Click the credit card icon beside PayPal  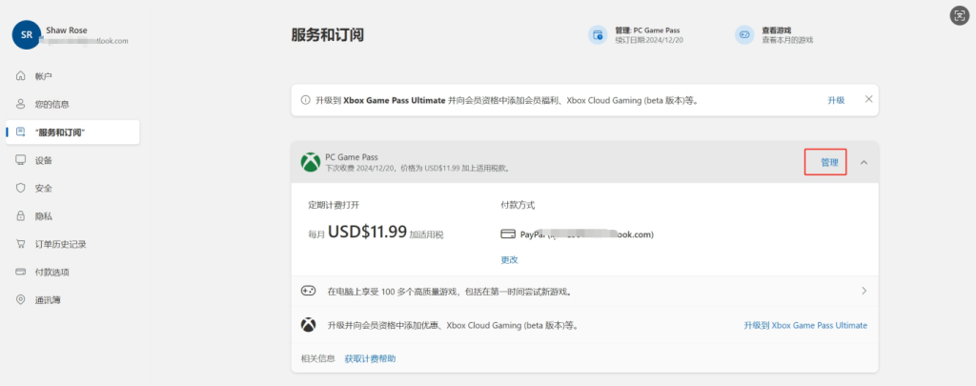[508, 234]
